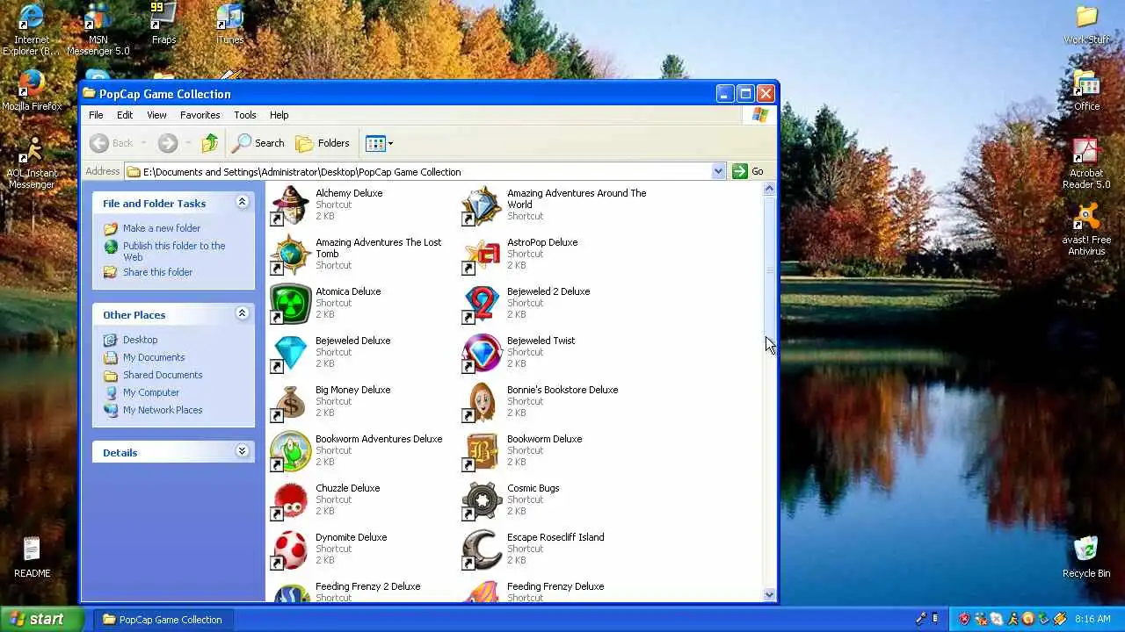
Task: Select the Chuzzle Deluxe red furball icon
Action: coord(290,500)
